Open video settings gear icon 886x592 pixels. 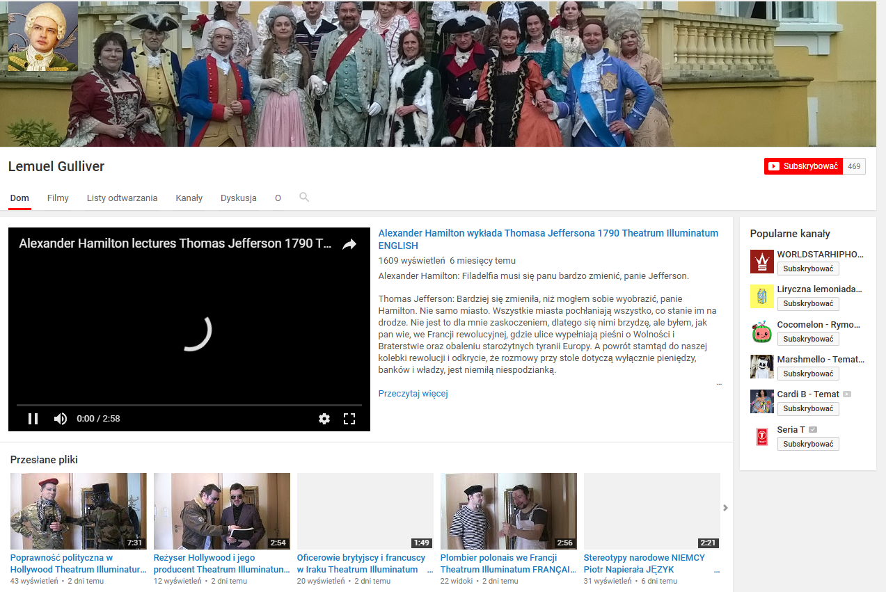[x=324, y=418]
